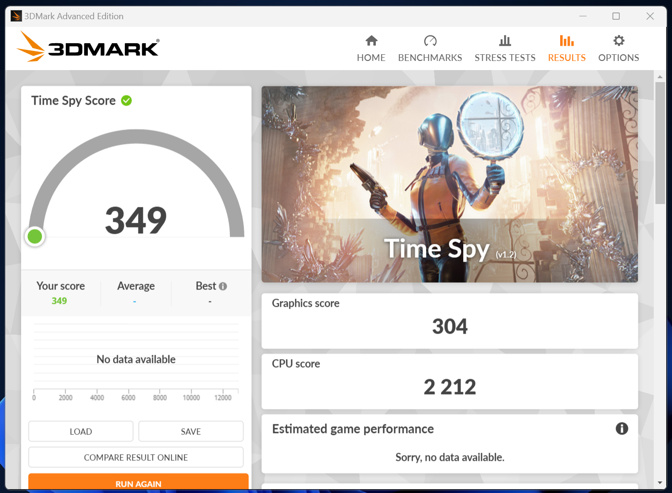Minimize the 3DMark window
Screen dimensions: 672x493
point(583,16)
